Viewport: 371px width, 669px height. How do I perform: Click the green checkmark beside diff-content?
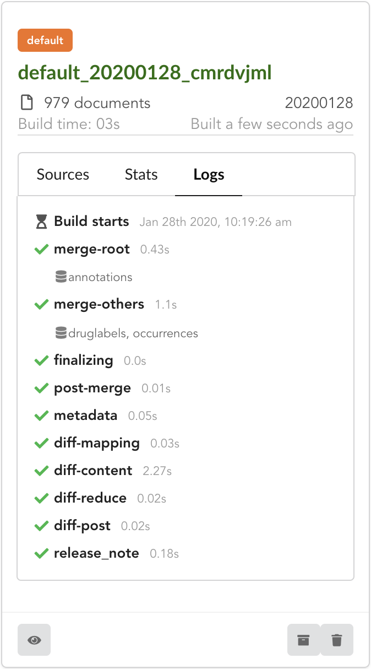point(41,471)
